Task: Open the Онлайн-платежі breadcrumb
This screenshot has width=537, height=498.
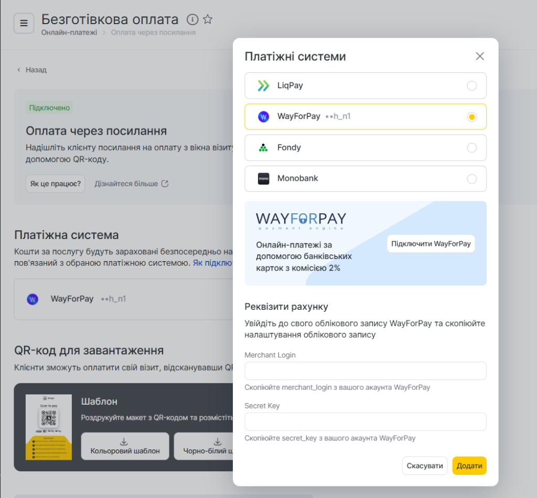Action: pyautogui.click(x=69, y=33)
